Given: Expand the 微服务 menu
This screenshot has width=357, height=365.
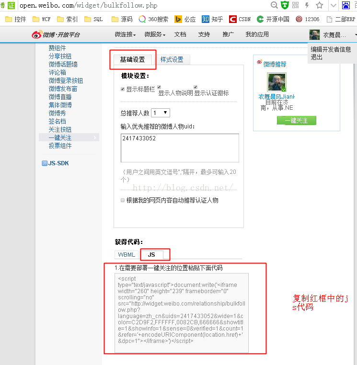Looking at the screenshot, I should pyautogui.click(x=155, y=34).
